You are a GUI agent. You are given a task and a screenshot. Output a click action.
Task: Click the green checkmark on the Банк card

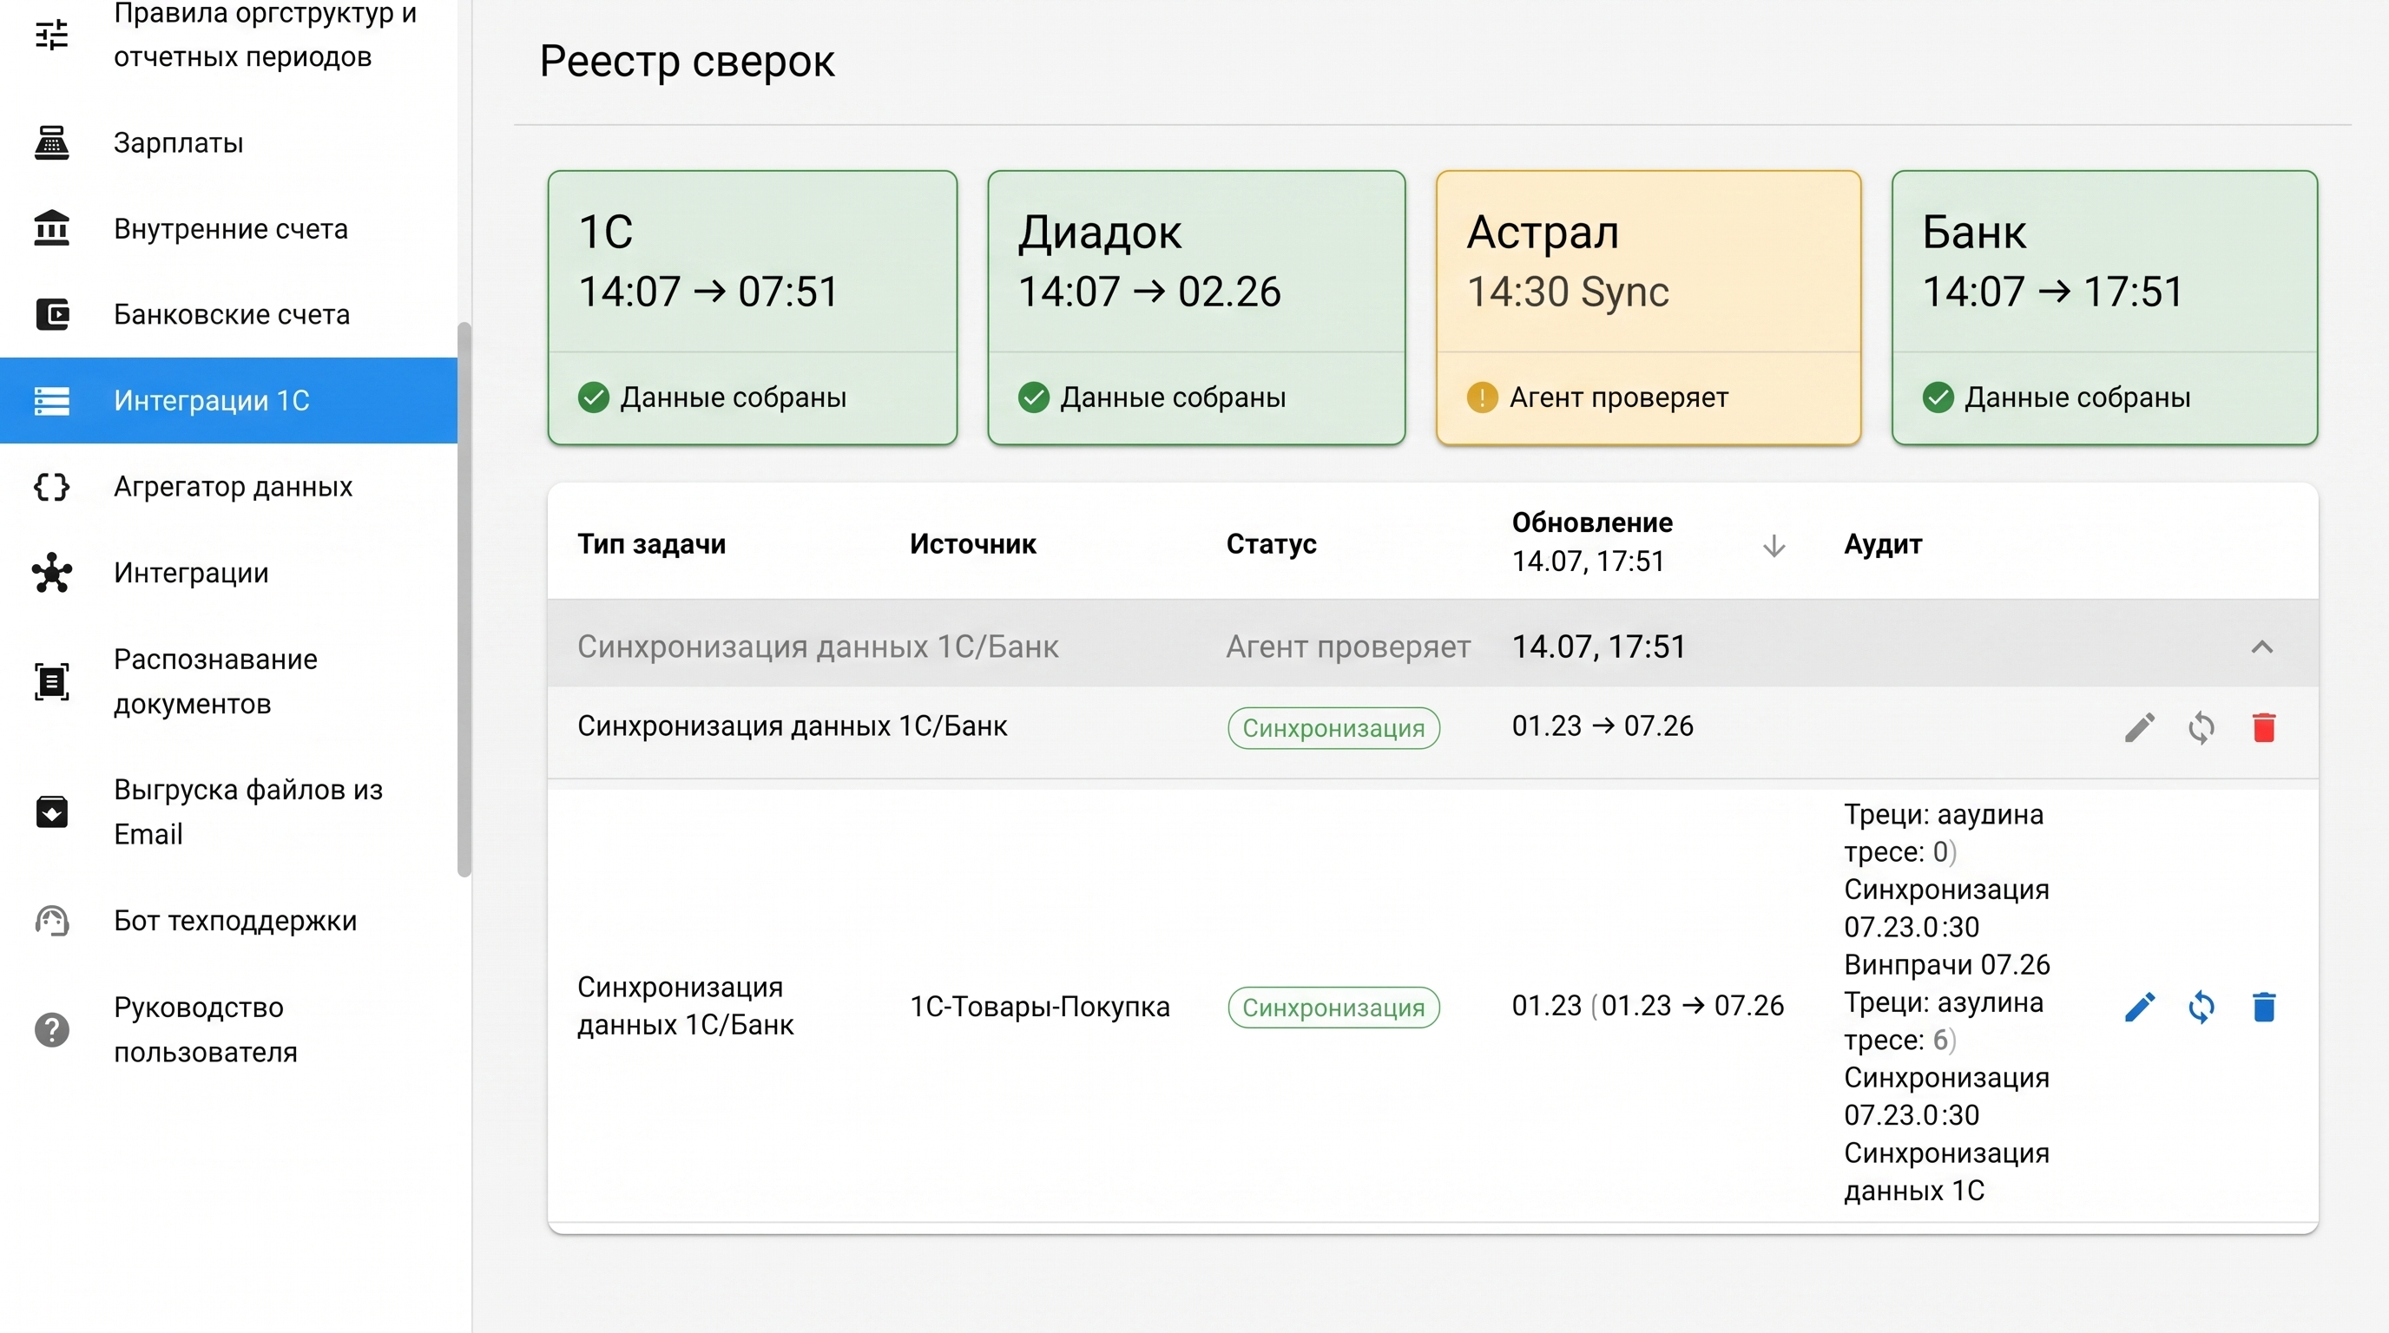click(1938, 397)
